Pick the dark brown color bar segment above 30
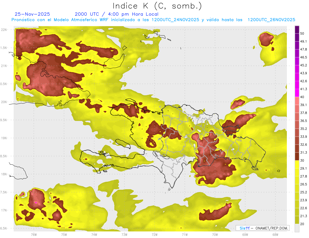The height and width of the screenshot is (238, 309). click(x=297, y=156)
